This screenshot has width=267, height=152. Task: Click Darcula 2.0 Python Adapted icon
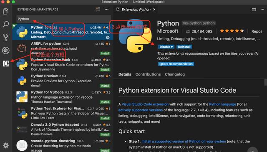(22, 129)
